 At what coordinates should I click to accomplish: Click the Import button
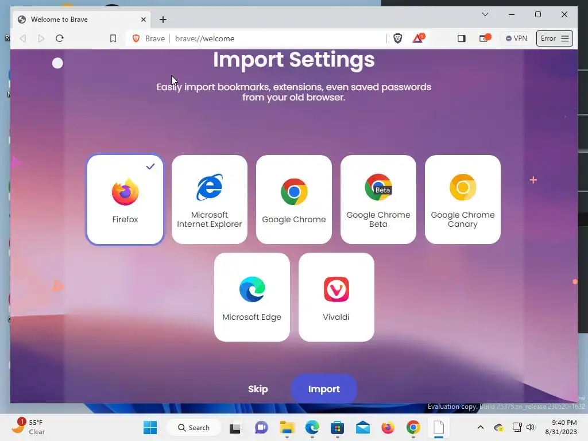pyautogui.click(x=324, y=389)
